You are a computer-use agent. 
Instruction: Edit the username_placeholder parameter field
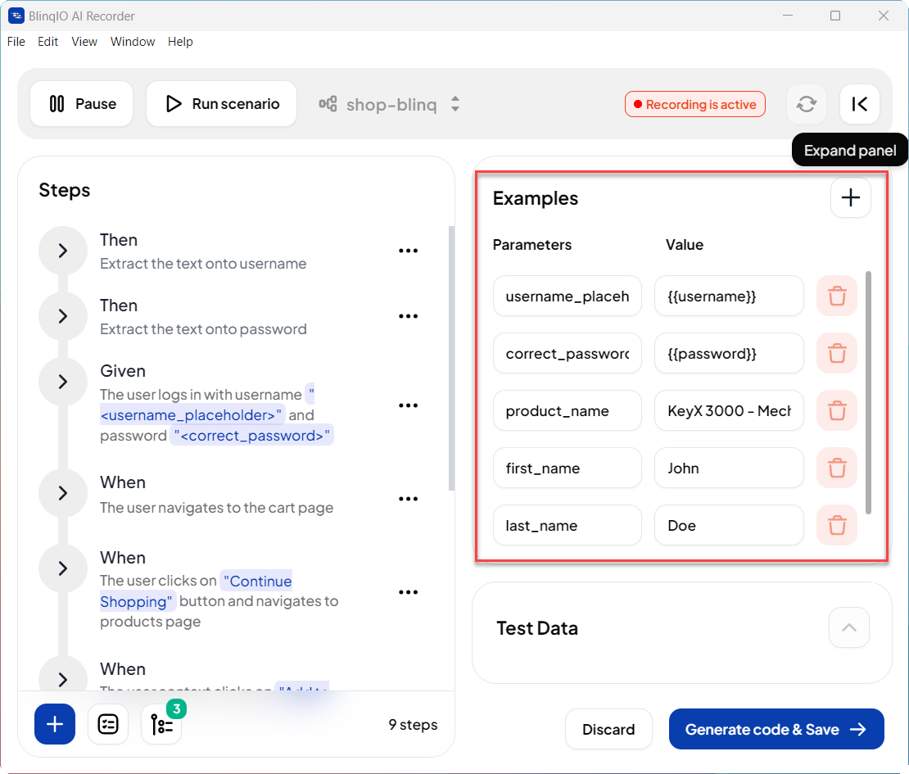[567, 296]
